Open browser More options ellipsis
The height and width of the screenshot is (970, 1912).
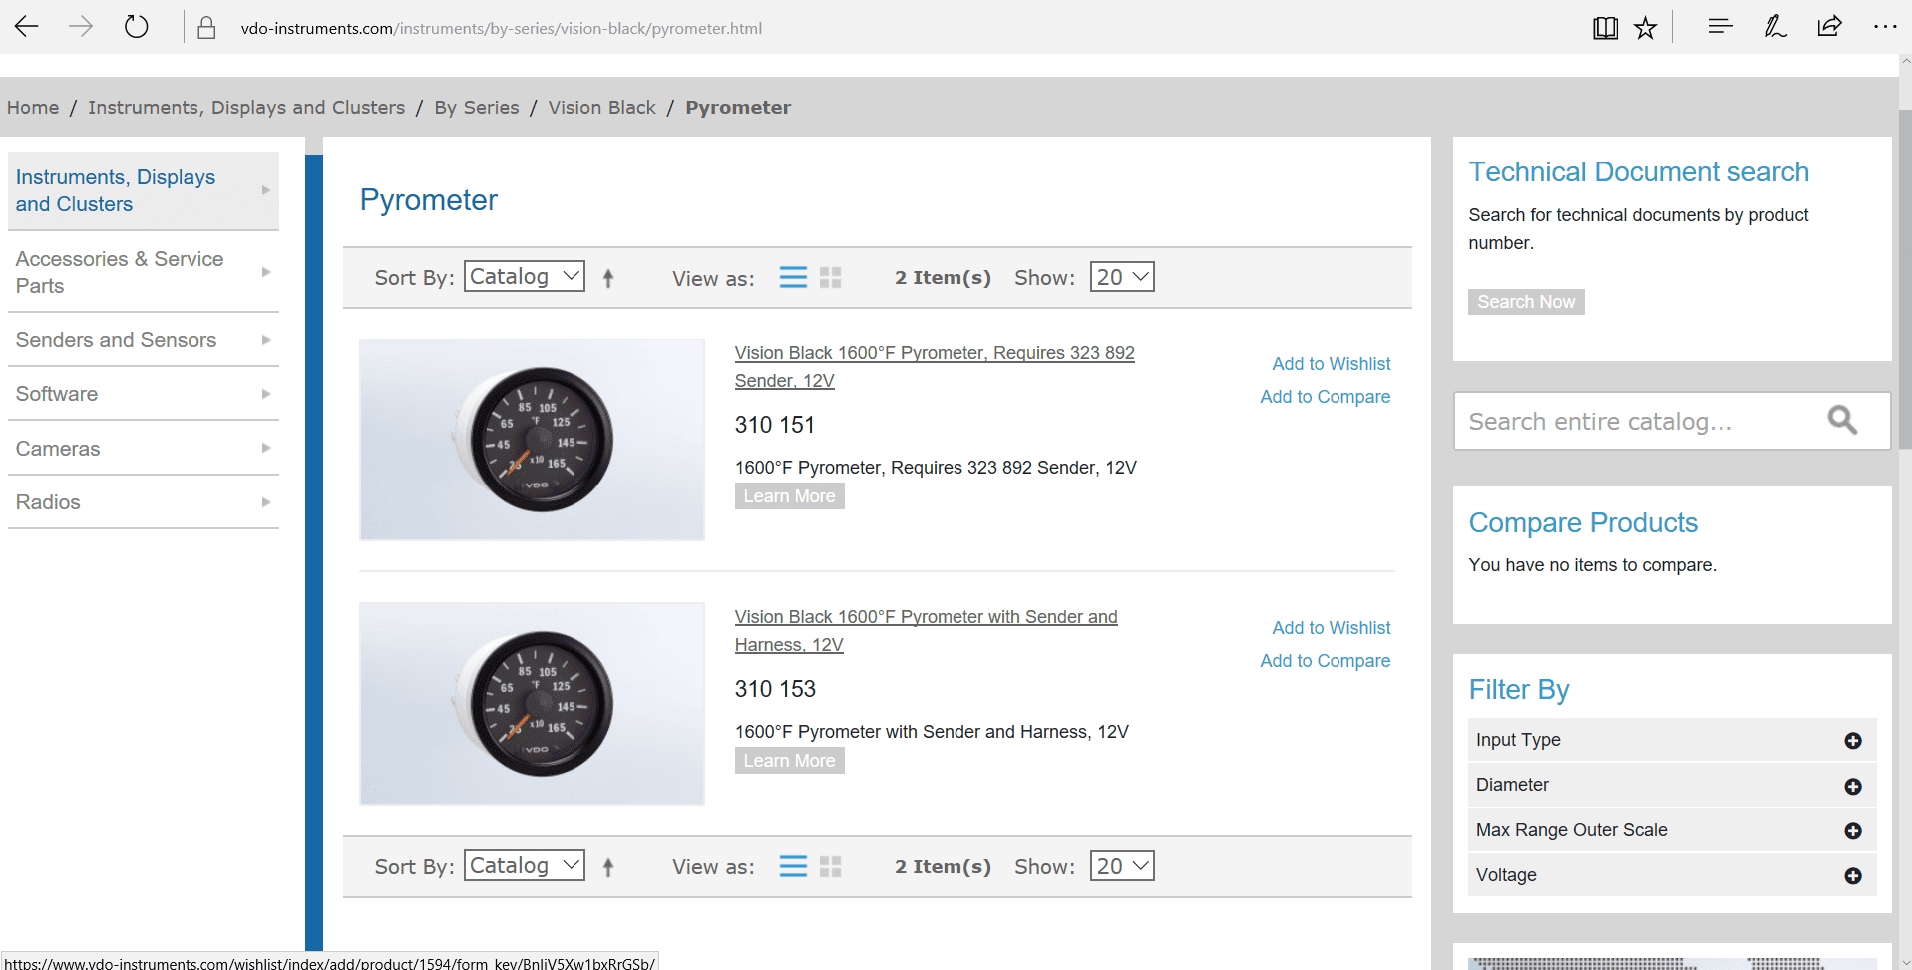click(x=1885, y=27)
